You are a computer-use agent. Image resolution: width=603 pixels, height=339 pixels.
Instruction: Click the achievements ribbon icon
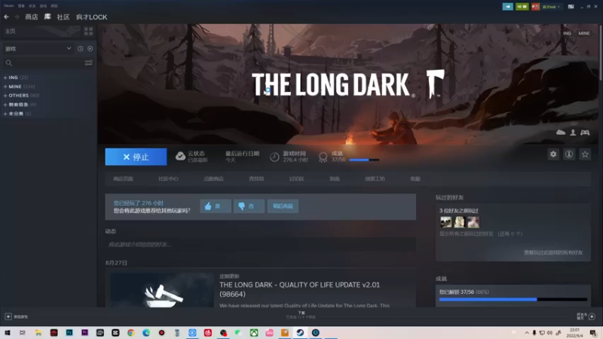pos(323,157)
